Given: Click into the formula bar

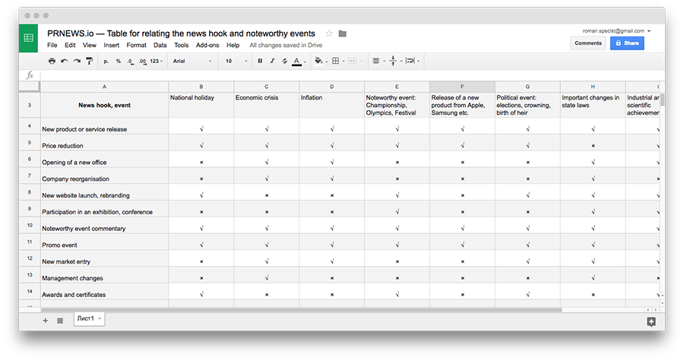Looking at the screenshot, I should click(351, 75).
